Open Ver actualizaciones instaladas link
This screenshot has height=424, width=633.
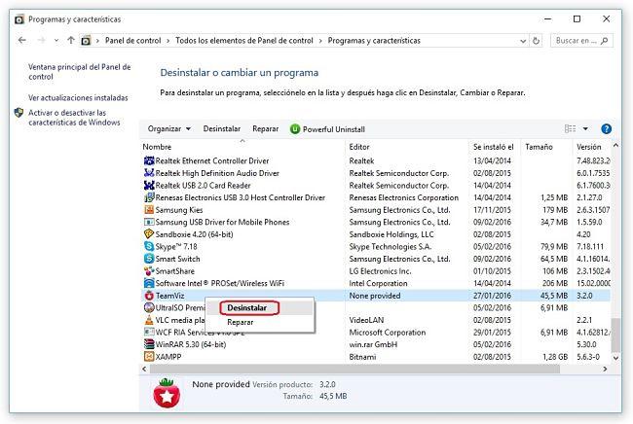coord(78,97)
